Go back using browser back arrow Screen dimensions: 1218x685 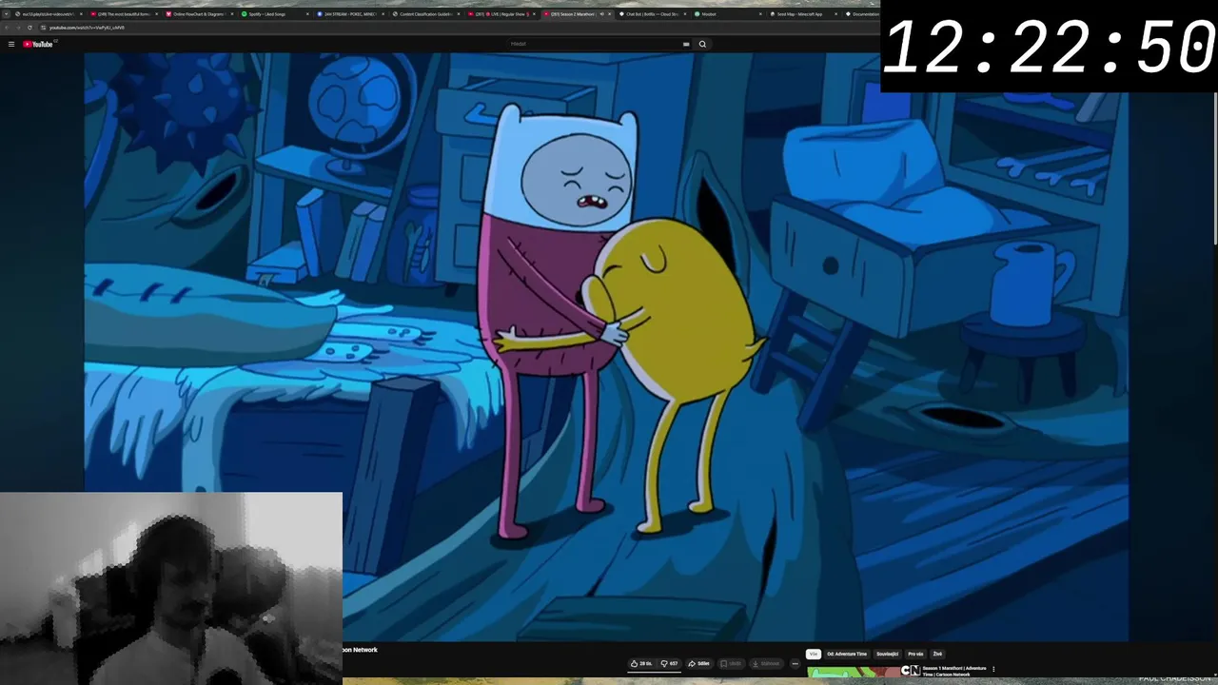tap(7, 28)
